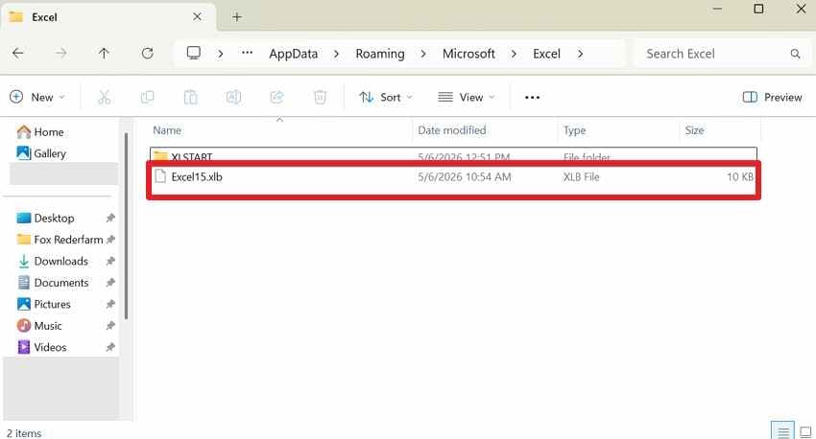Open Home in navigation pane
816x439 pixels.
click(40, 132)
